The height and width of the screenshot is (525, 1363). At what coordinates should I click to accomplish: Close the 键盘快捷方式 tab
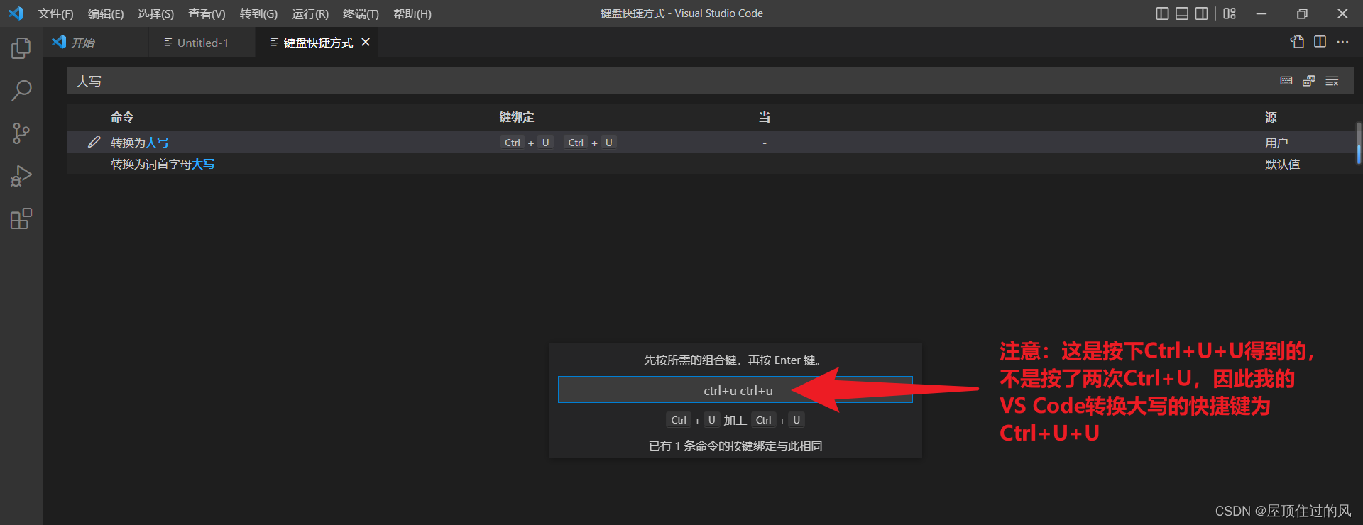[366, 43]
